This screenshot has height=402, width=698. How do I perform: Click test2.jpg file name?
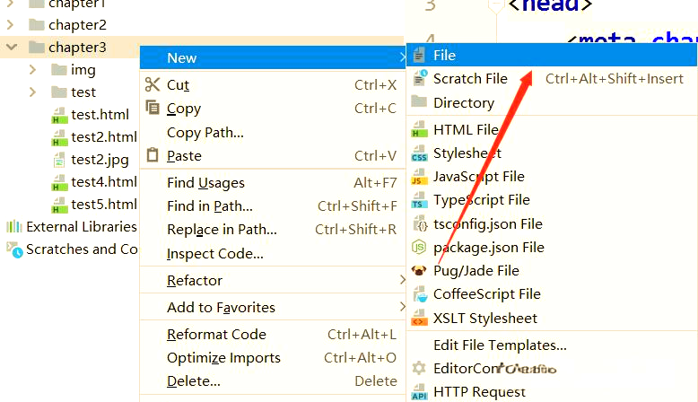click(100, 160)
